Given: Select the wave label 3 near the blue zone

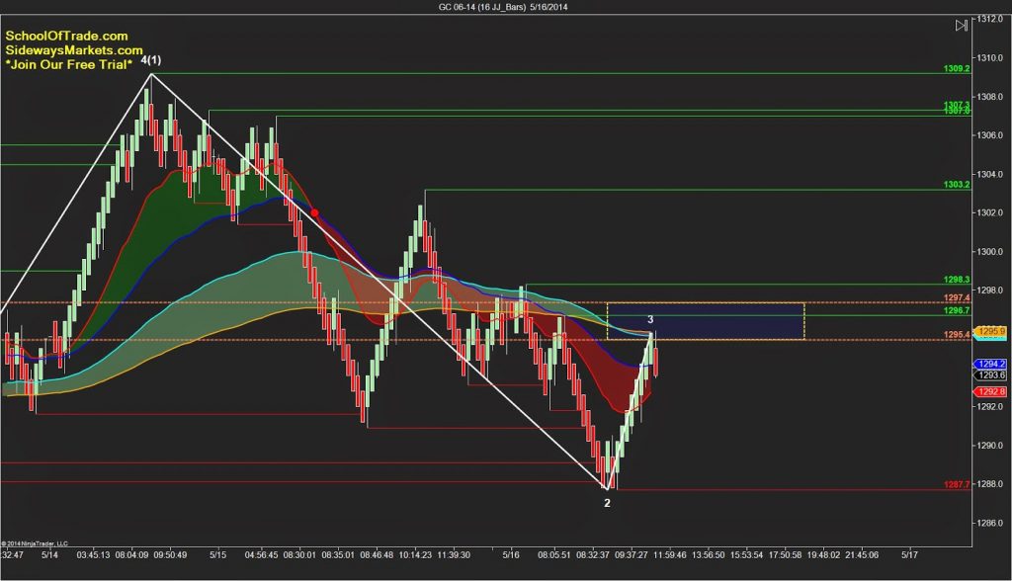Looking at the screenshot, I should [650, 319].
